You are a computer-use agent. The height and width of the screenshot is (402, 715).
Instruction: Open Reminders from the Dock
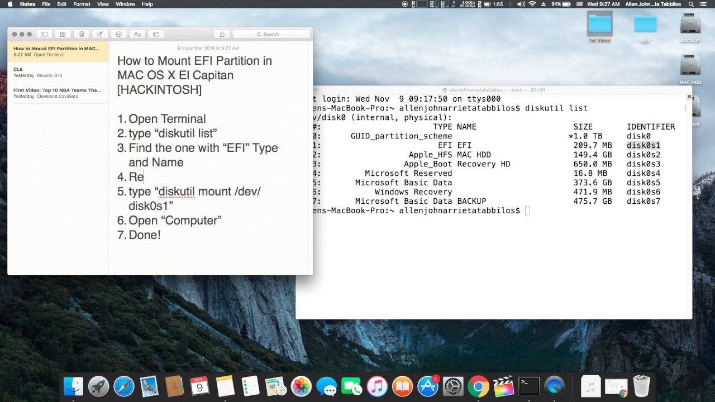250,386
